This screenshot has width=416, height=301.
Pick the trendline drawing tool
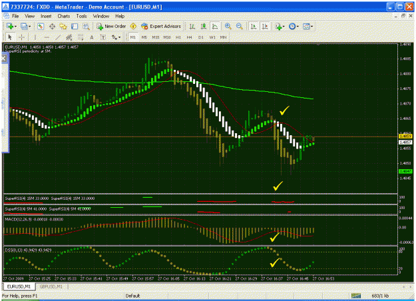click(x=58, y=37)
